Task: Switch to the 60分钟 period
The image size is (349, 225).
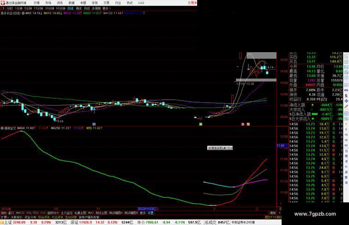Action: pos(60,8)
